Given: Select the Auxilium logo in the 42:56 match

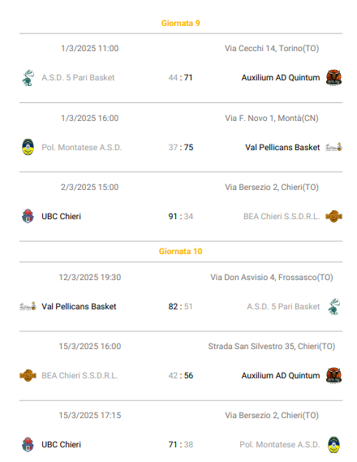Looking at the screenshot, I should 333,376.
